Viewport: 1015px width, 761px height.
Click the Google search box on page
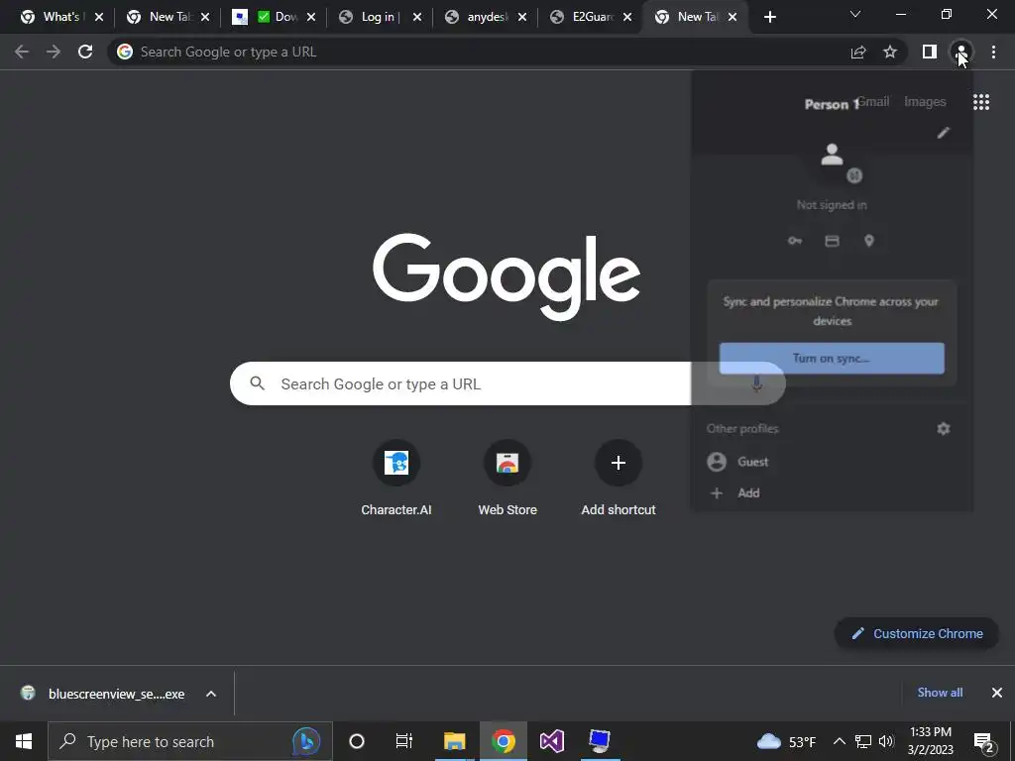click(x=507, y=383)
